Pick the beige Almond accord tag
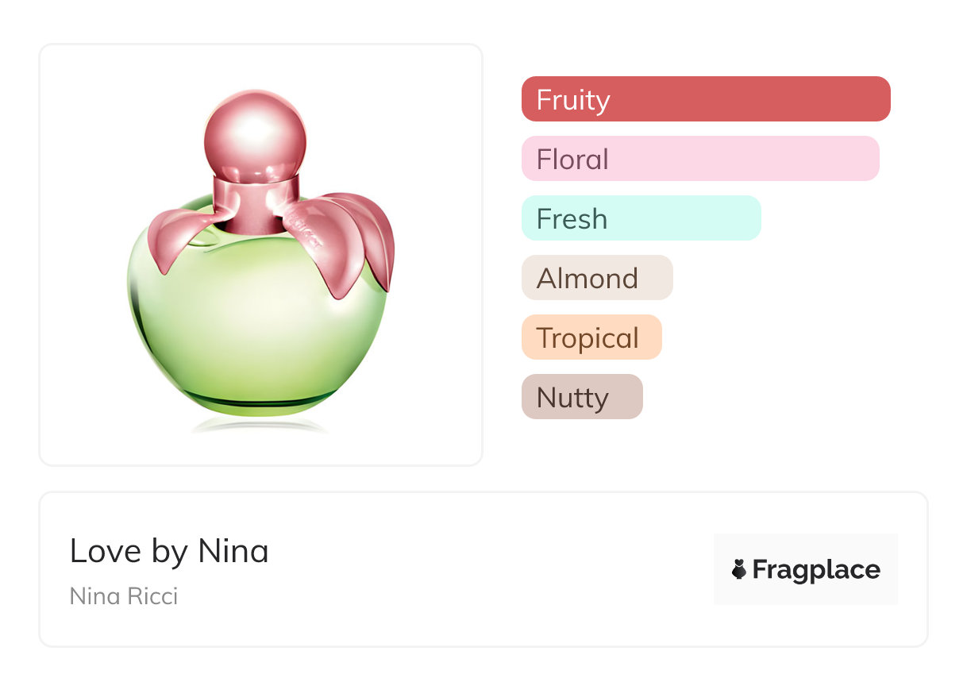This screenshot has width=967, height=686. [x=596, y=278]
